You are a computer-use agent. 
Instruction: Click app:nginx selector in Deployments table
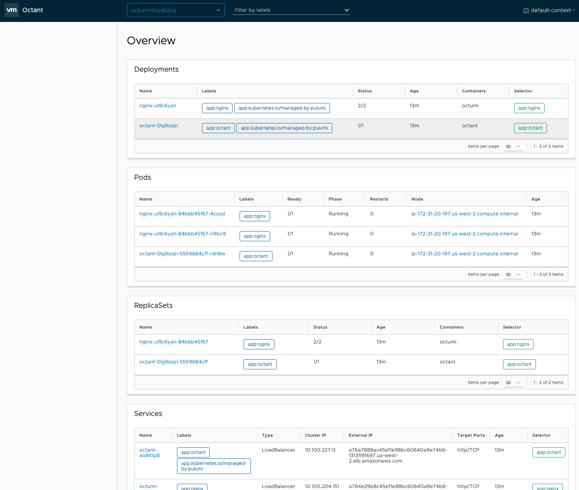pyautogui.click(x=529, y=108)
